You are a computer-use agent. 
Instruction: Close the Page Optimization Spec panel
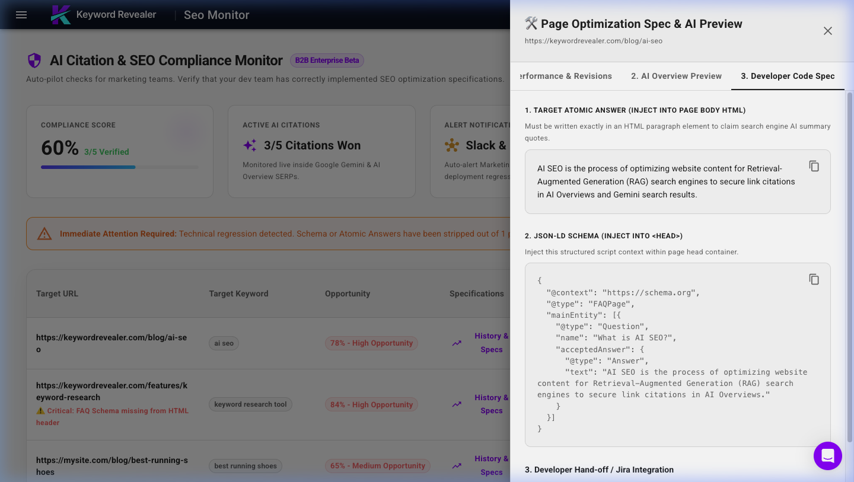click(x=828, y=31)
